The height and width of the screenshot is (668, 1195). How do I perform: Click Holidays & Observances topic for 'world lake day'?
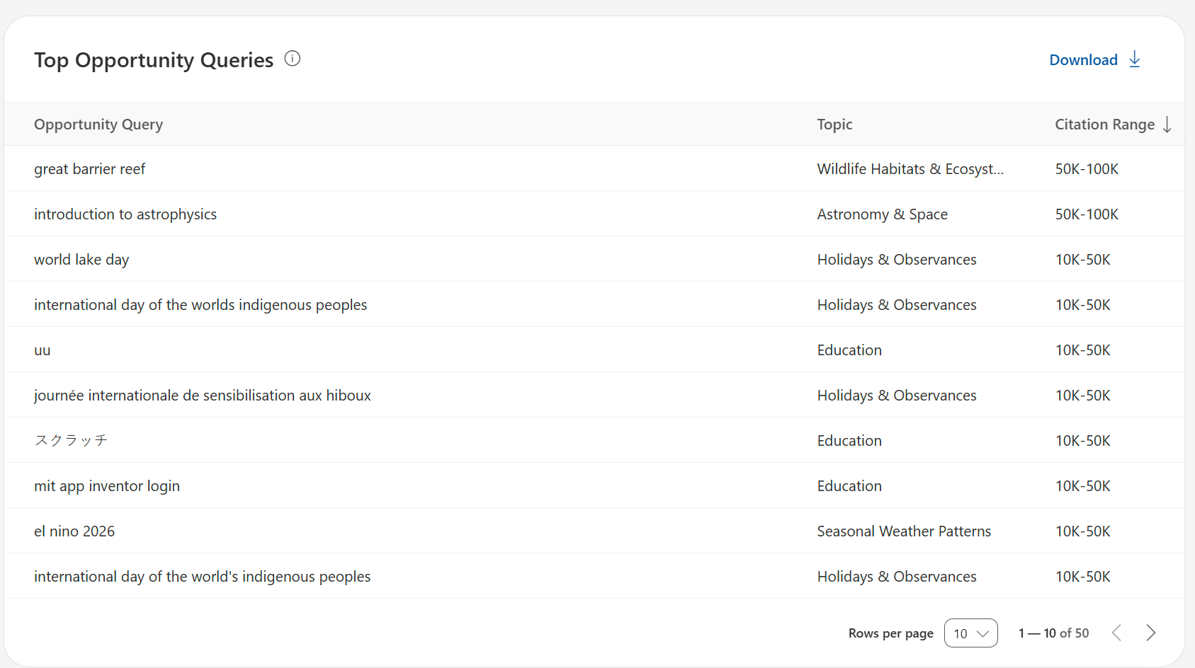click(897, 260)
